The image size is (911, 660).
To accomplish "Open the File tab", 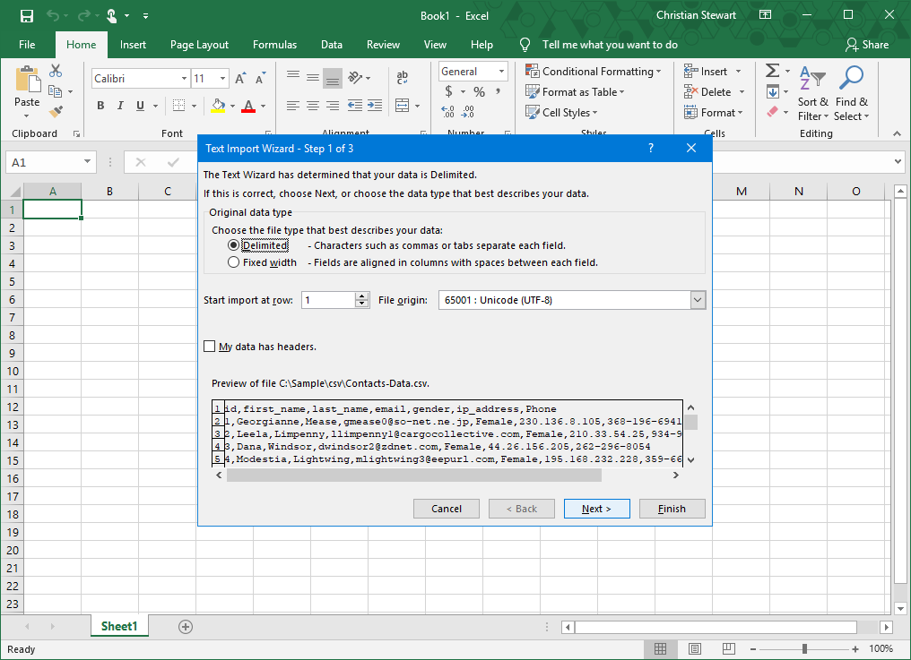I will click(27, 45).
